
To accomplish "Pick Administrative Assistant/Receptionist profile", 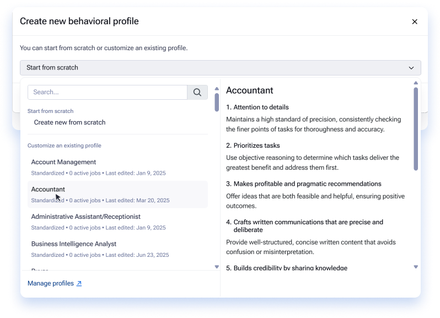I will pyautogui.click(x=117, y=222).
